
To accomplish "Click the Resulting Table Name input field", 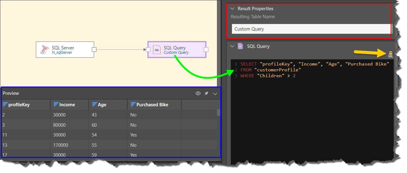I will 311,29.
